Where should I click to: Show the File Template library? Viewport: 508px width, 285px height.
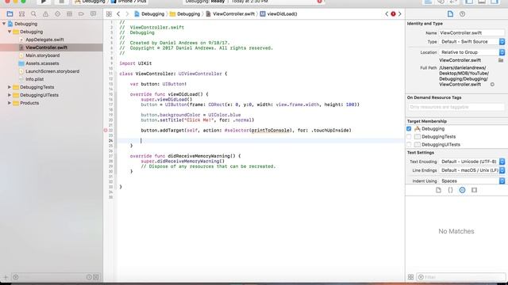(x=438, y=190)
